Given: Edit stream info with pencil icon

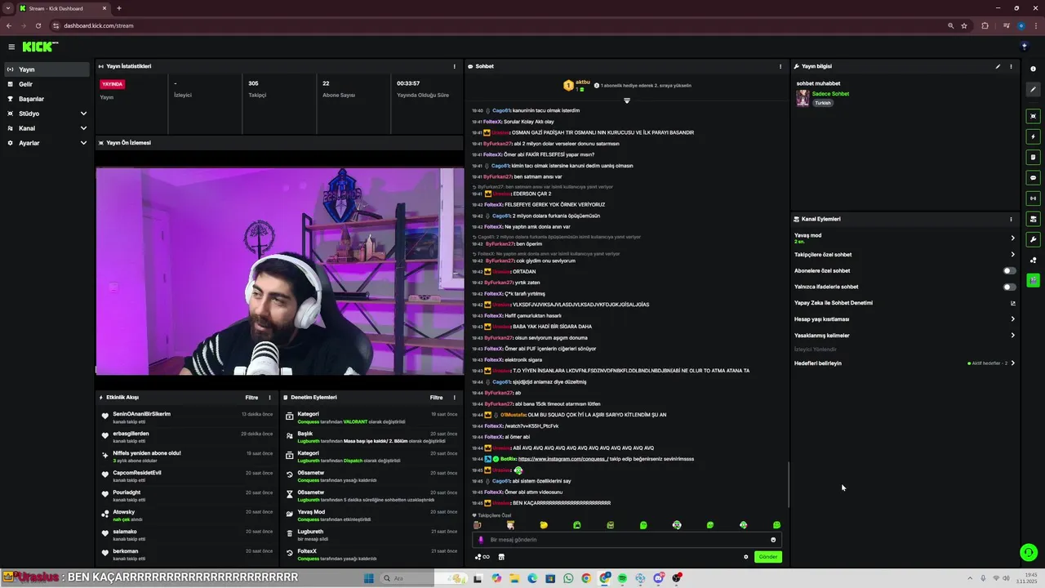Looking at the screenshot, I should [998, 66].
